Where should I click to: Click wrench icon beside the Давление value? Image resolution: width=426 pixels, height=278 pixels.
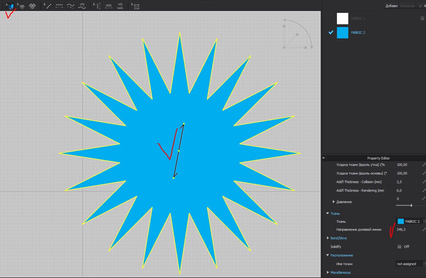pos(424,199)
